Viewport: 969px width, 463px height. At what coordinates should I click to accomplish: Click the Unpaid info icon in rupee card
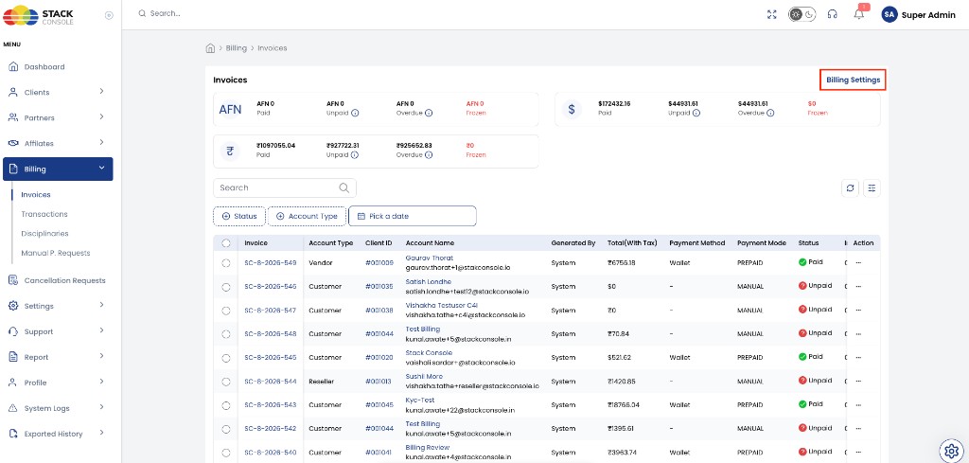(355, 155)
